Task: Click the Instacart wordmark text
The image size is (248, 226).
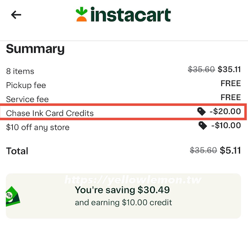Action: click(131, 14)
